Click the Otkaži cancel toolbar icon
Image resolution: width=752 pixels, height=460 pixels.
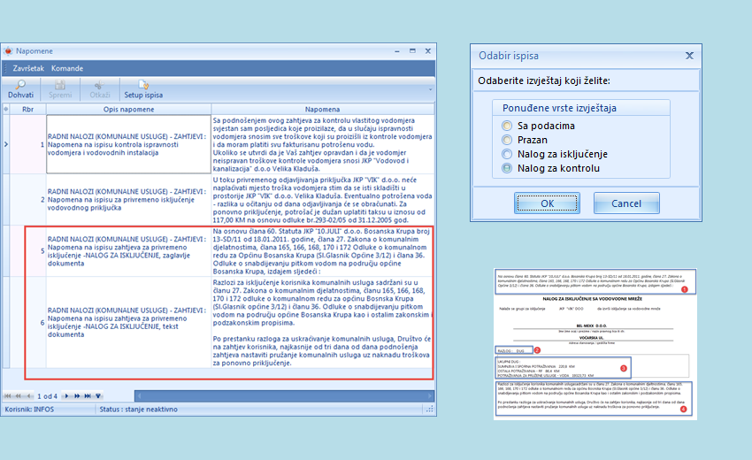(99, 86)
